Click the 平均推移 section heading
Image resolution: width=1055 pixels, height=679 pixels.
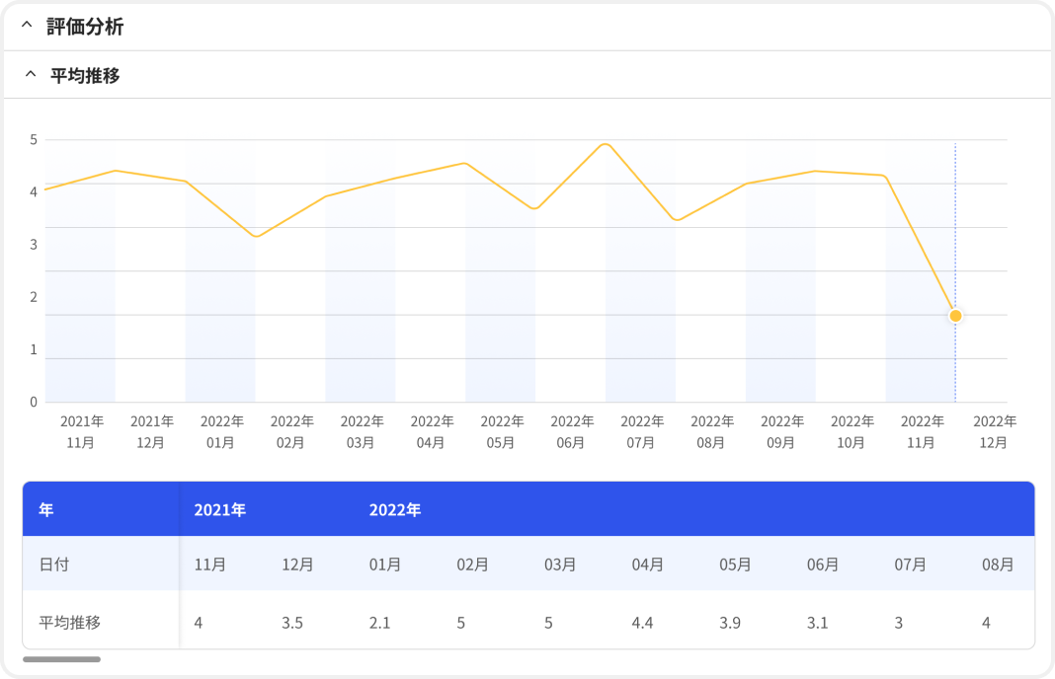click(85, 75)
